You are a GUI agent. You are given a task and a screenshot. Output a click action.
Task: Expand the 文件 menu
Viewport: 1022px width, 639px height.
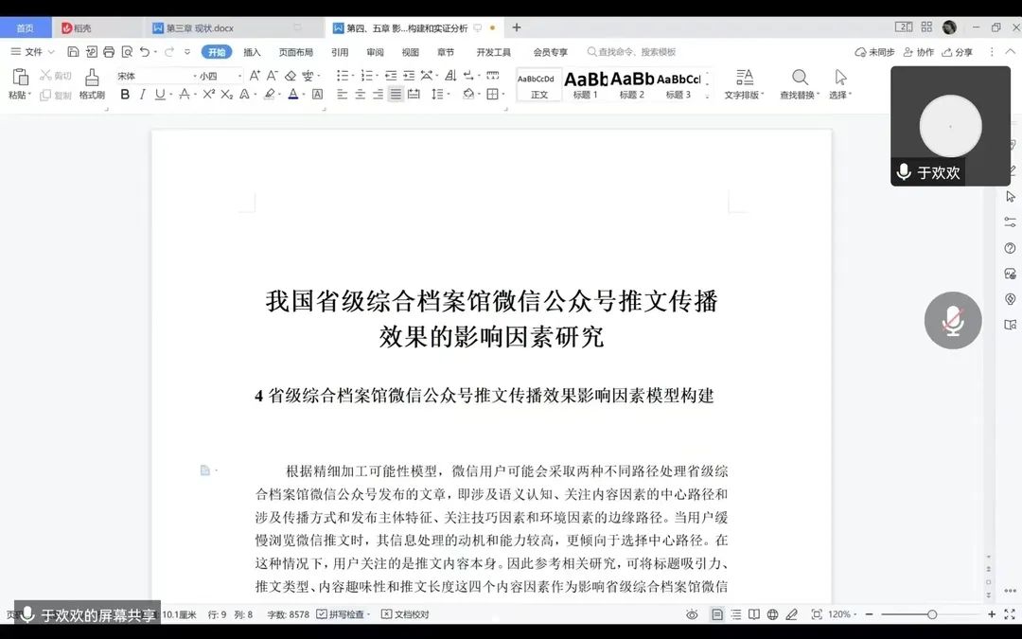click(x=32, y=52)
